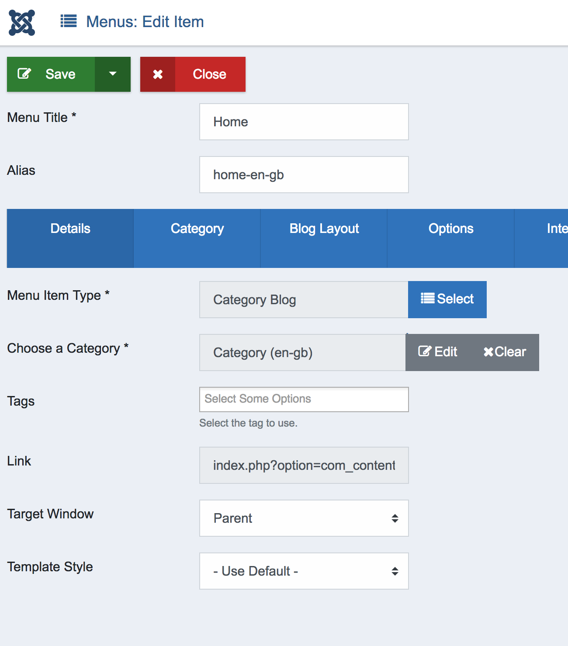Click the Menu Item Type label
The width and height of the screenshot is (568, 646).
58,295
